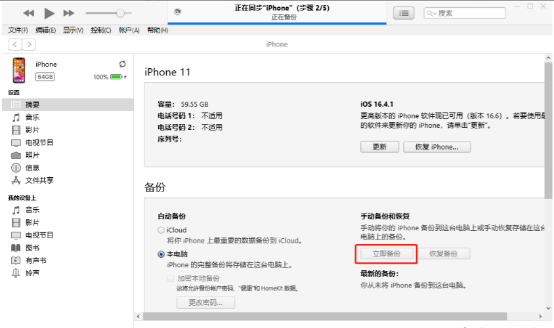Click the 更改密码... button
Image resolution: width=554 pixels, height=328 pixels.
pos(205,302)
